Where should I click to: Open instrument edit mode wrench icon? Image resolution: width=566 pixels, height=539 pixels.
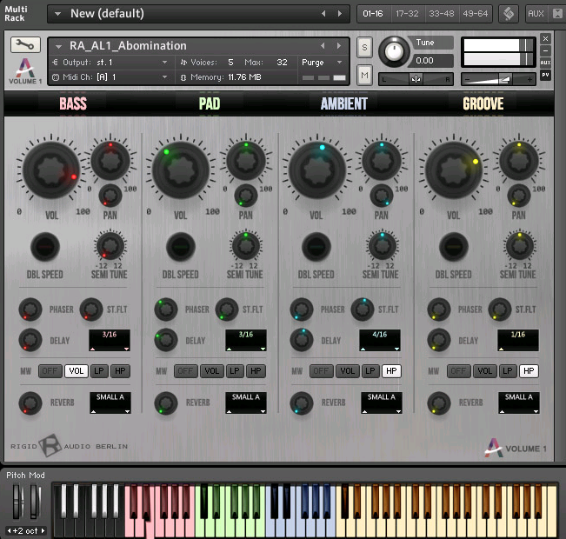pyautogui.click(x=25, y=44)
